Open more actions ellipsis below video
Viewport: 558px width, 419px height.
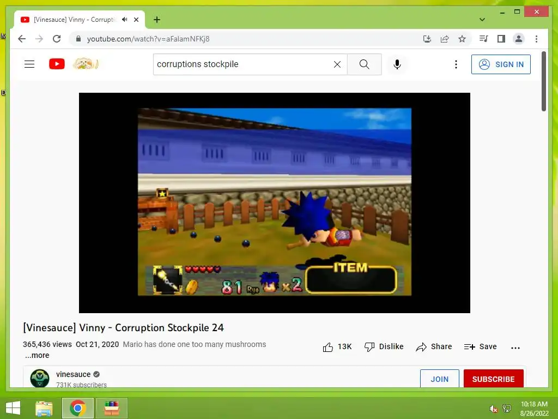(515, 348)
